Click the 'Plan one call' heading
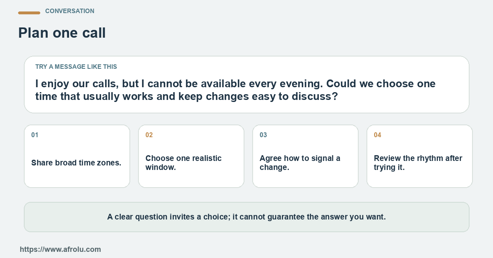Viewport: 493px width, 258px height. pyautogui.click(x=62, y=33)
